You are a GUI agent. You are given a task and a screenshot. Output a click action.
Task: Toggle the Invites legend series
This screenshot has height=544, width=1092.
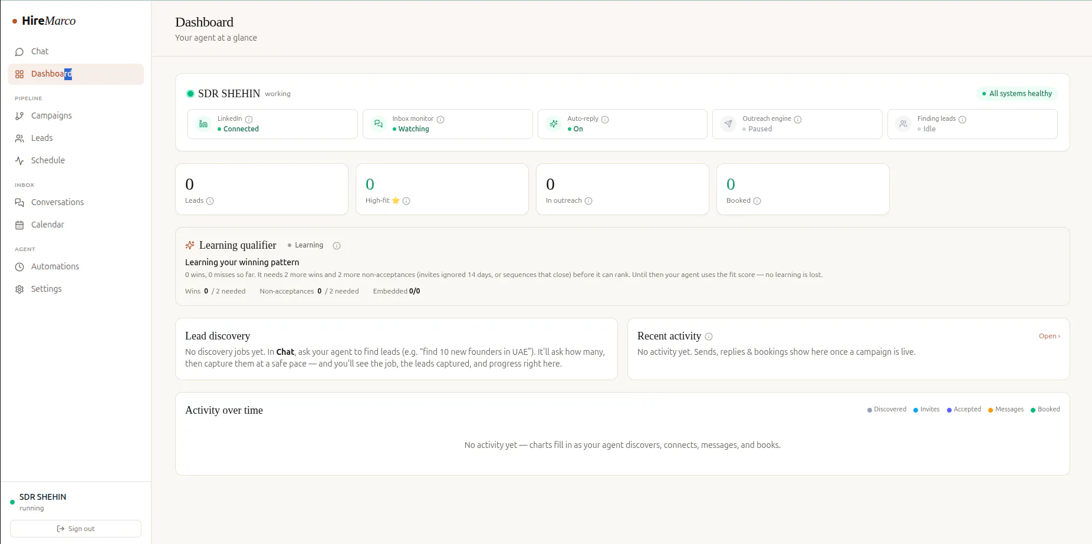[x=926, y=410]
